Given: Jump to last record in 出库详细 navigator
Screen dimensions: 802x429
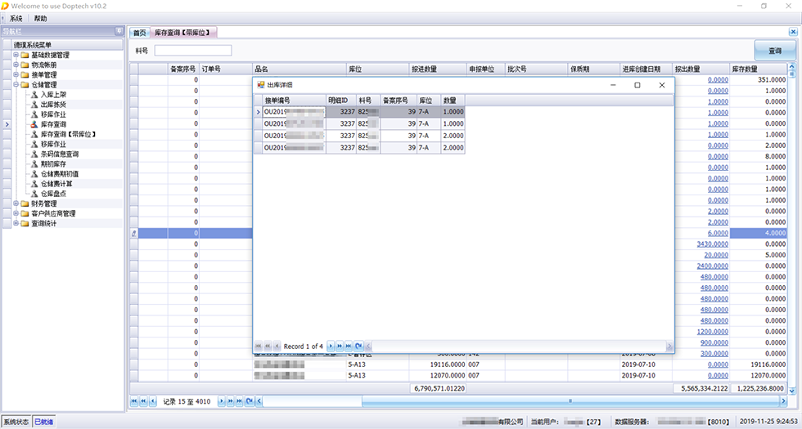Looking at the screenshot, I should point(349,346).
